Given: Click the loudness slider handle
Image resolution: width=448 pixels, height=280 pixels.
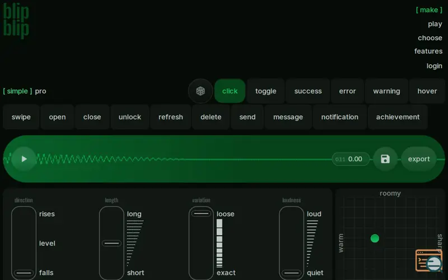Looking at the screenshot, I should pyautogui.click(x=291, y=273).
